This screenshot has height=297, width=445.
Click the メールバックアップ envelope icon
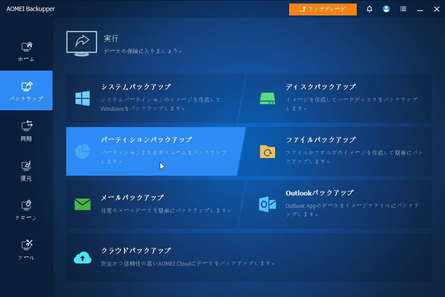click(x=82, y=204)
